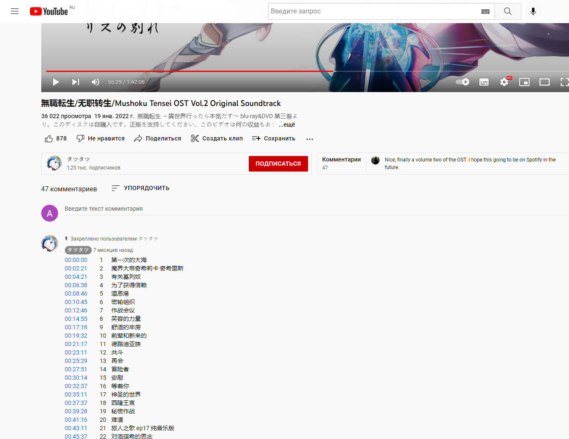Enable miniplayer mode
This screenshot has height=439, width=569.
click(524, 82)
